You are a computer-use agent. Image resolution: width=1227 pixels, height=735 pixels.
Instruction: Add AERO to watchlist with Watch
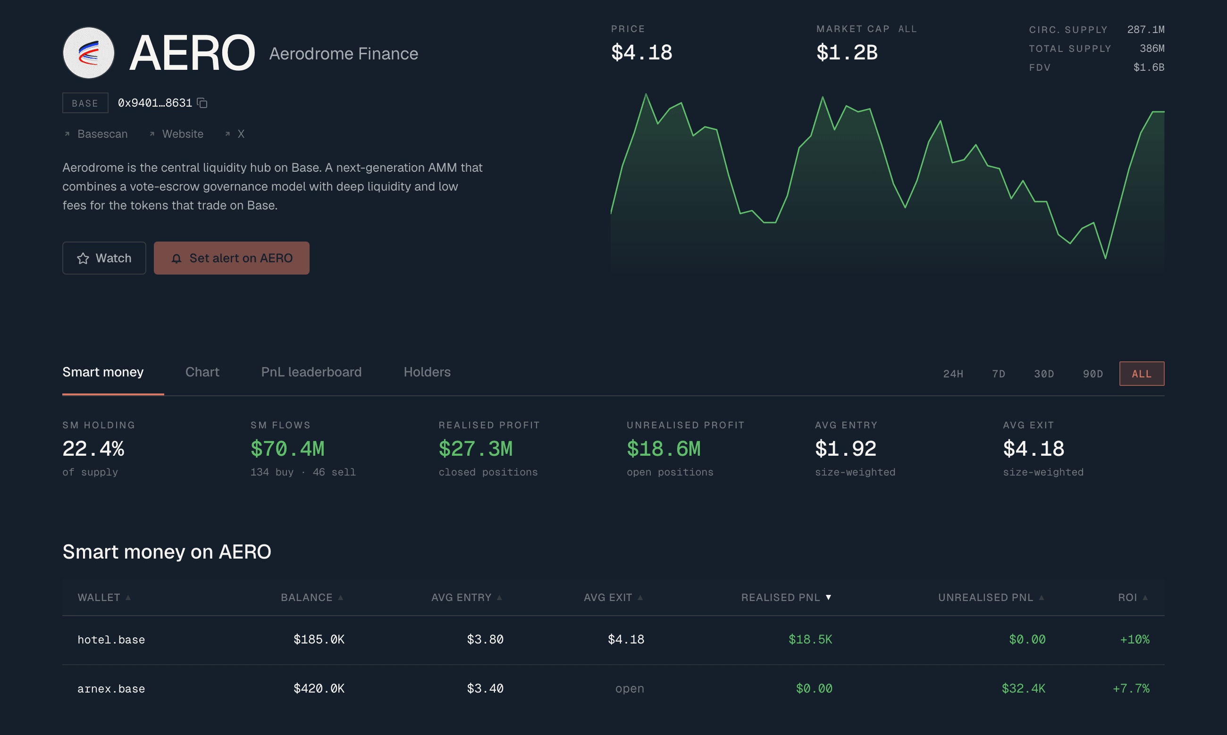pos(104,258)
